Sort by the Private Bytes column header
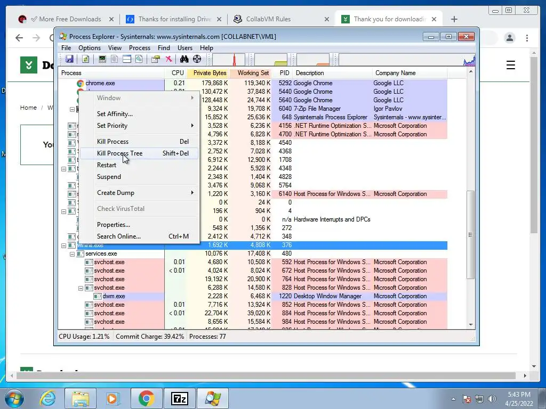 (x=208, y=73)
